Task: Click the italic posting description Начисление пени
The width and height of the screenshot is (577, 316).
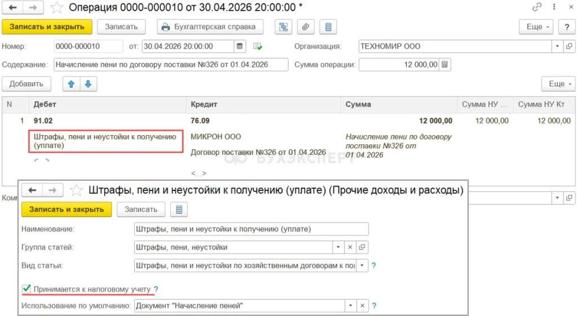Action: pos(399,146)
